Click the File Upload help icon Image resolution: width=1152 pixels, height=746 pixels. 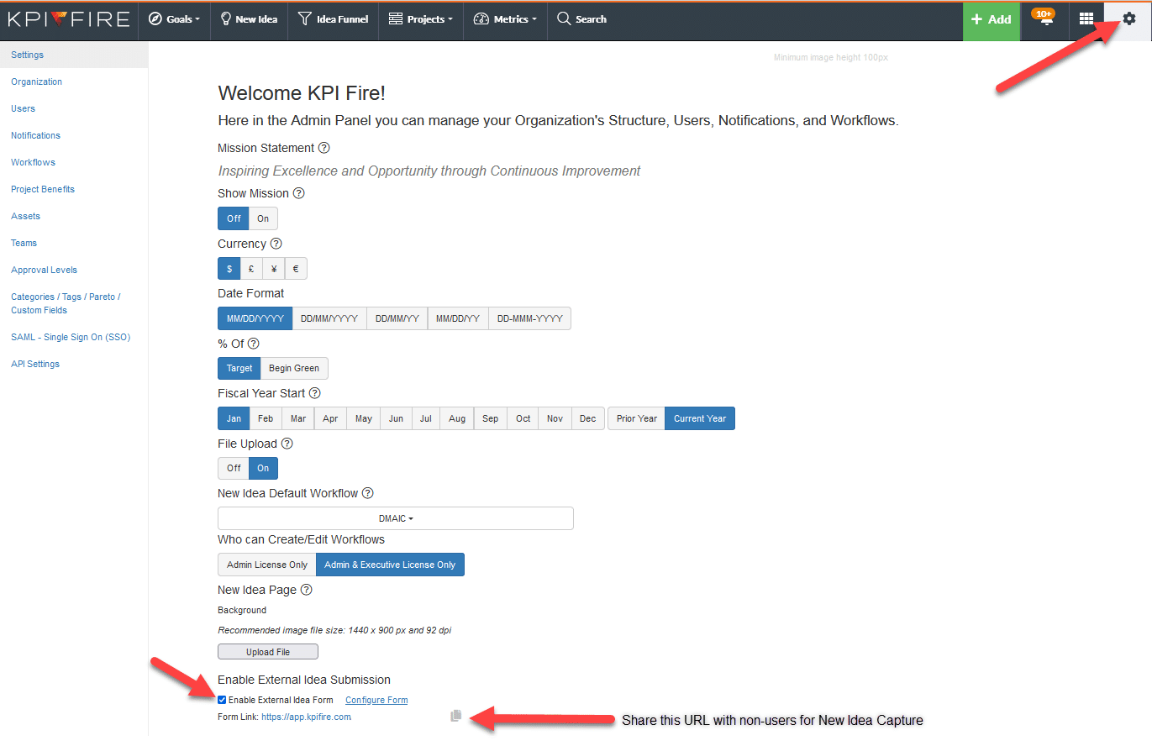(x=287, y=444)
